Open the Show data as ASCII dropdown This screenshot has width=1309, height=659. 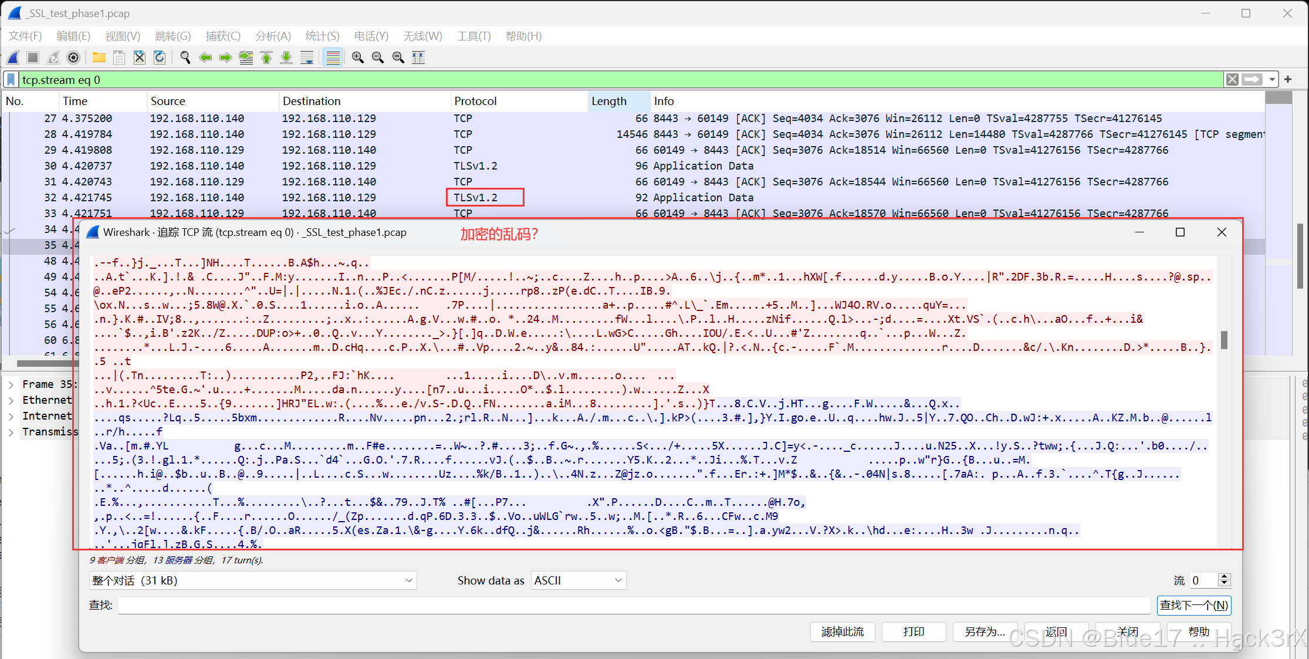(x=578, y=580)
